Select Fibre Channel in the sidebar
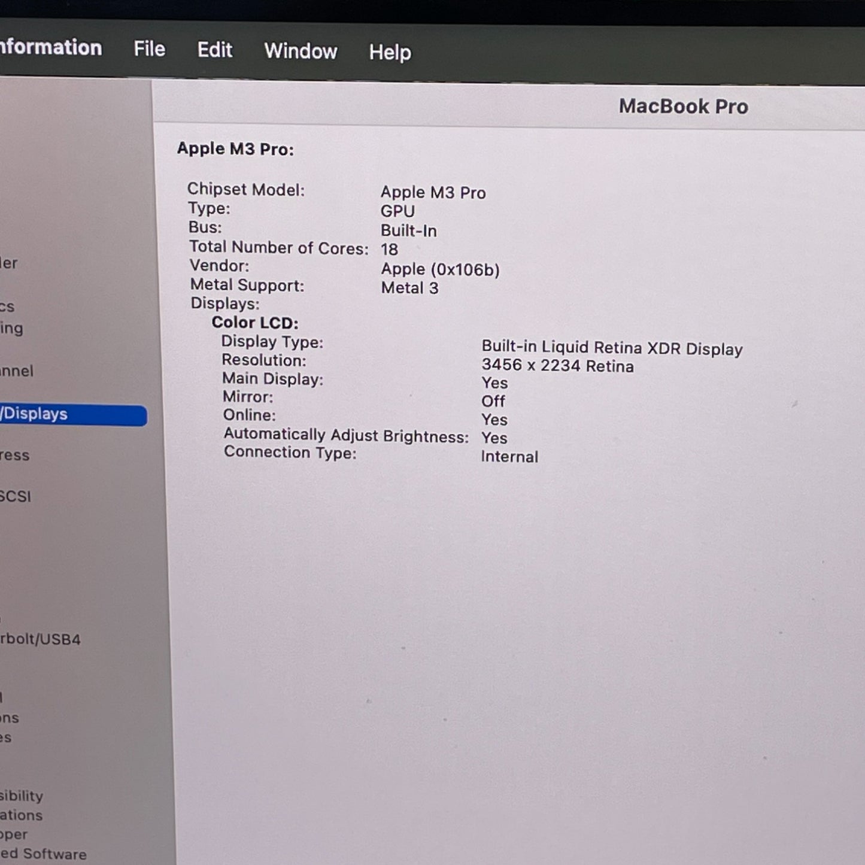Viewport: 865px width, 865px height. click(x=17, y=371)
